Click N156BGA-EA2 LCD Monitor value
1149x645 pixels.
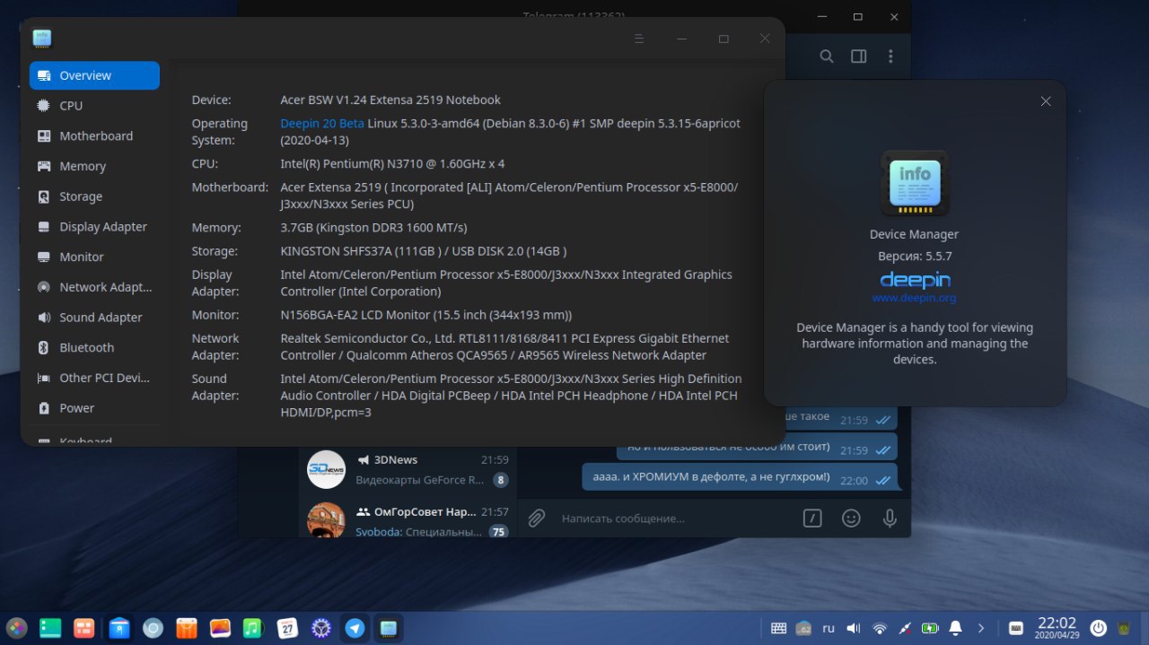[x=425, y=315]
